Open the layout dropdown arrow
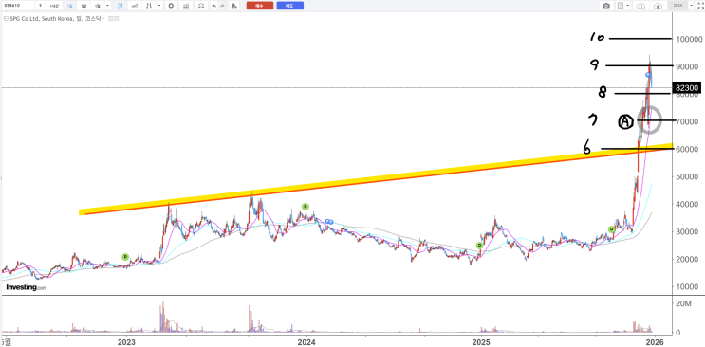 (627, 6)
